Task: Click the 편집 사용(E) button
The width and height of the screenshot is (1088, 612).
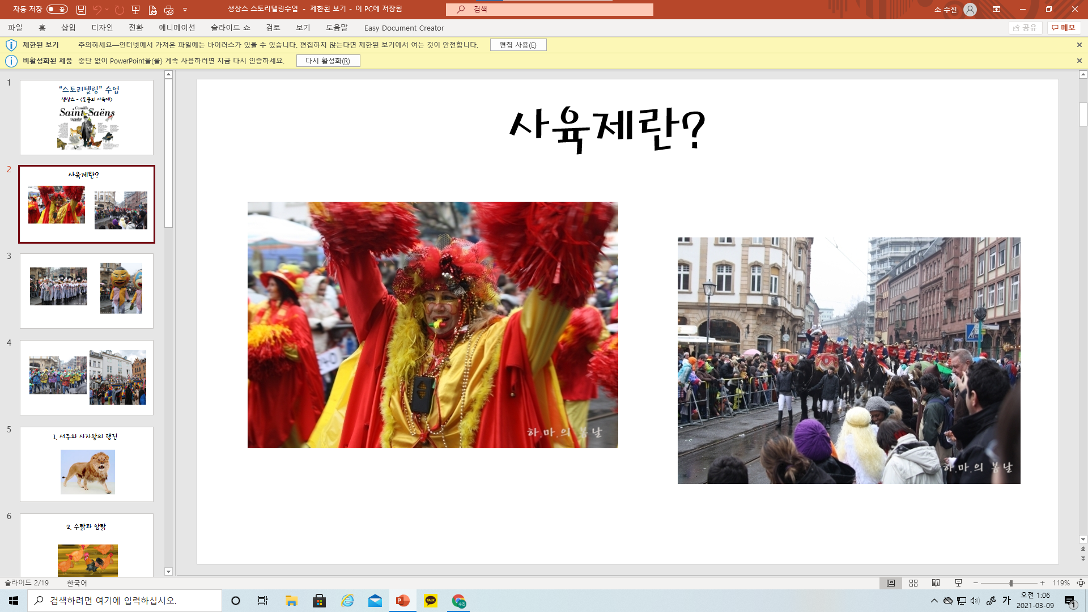Action: coord(518,45)
